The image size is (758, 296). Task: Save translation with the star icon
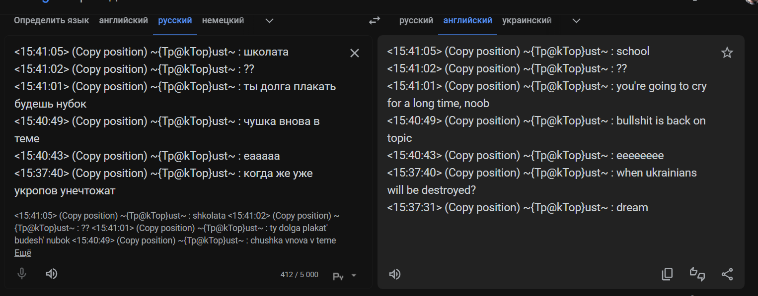[727, 53]
